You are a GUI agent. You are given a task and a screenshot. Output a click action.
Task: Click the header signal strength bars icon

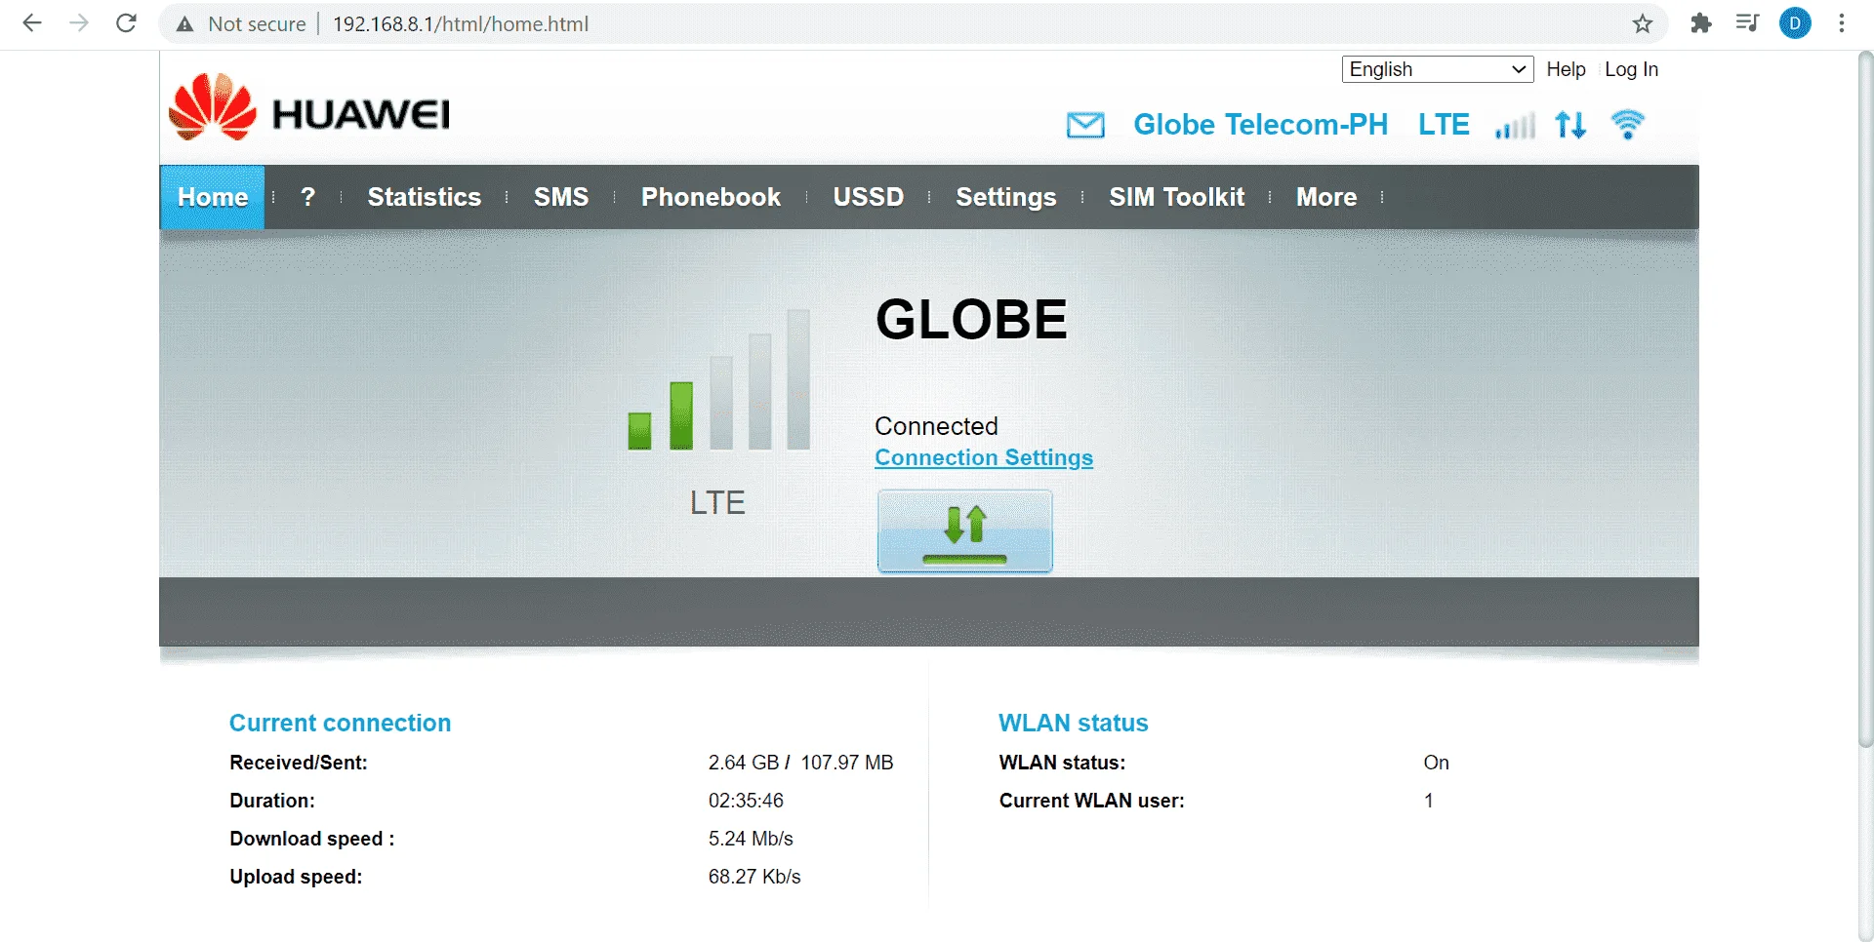(x=1515, y=126)
